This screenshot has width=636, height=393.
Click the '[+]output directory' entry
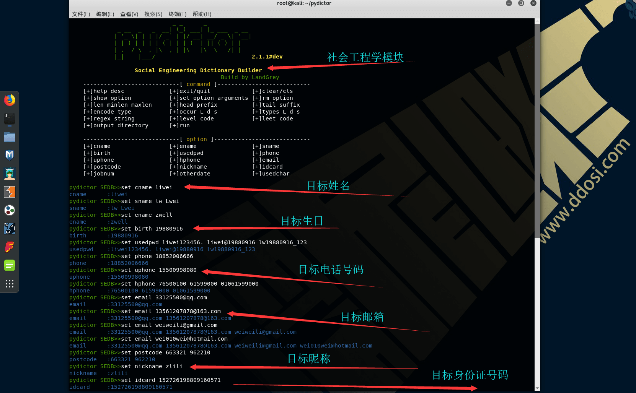(x=116, y=125)
